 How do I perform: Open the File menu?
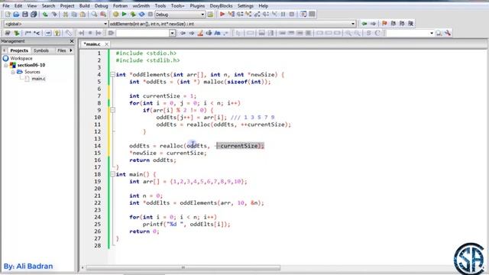pyautogui.click(x=6, y=6)
